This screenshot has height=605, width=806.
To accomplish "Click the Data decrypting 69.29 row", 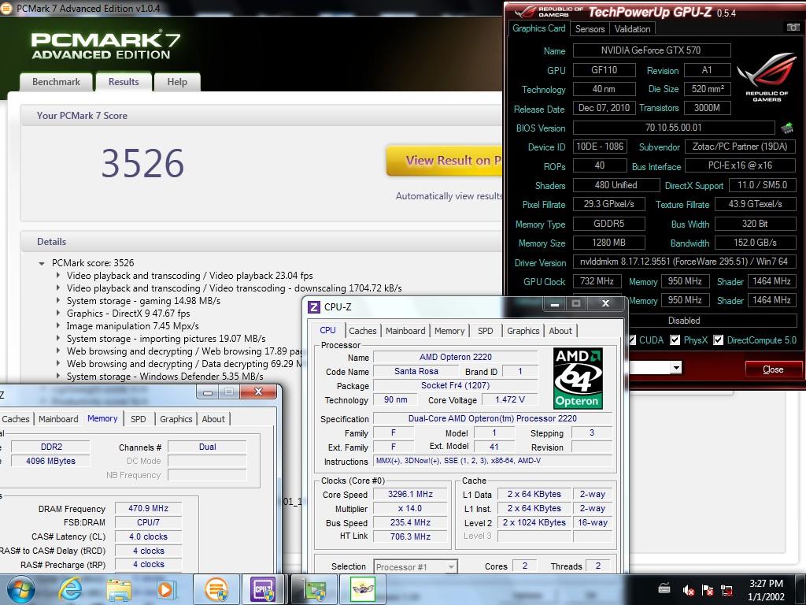I will 184,364.
